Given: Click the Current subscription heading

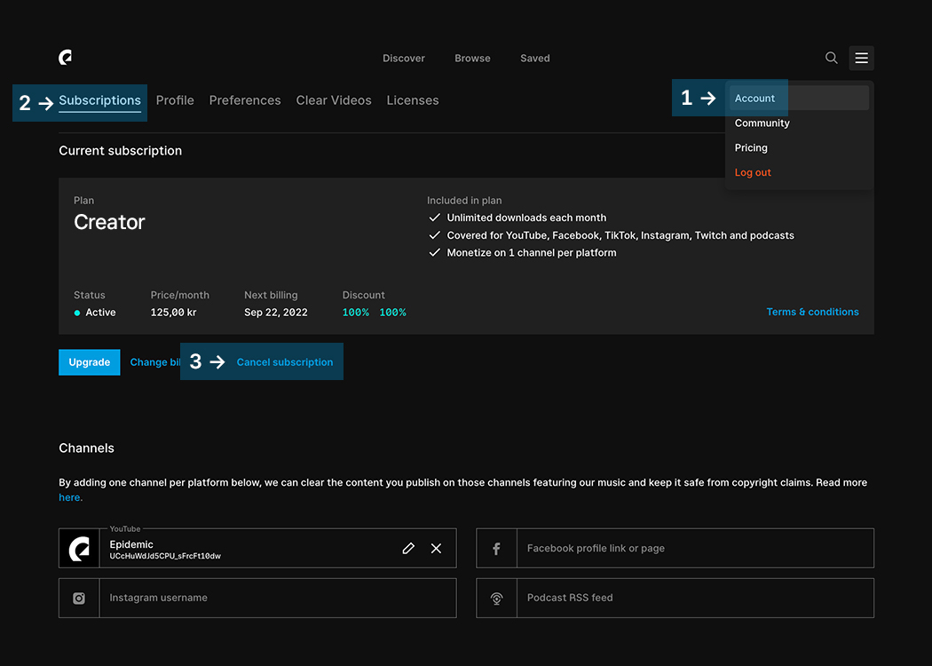Looking at the screenshot, I should (120, 151).
